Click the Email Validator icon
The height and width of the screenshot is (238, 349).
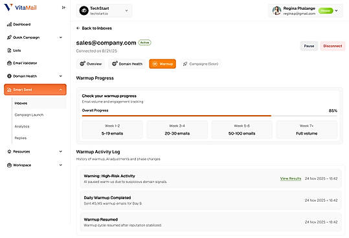(9, 63)
